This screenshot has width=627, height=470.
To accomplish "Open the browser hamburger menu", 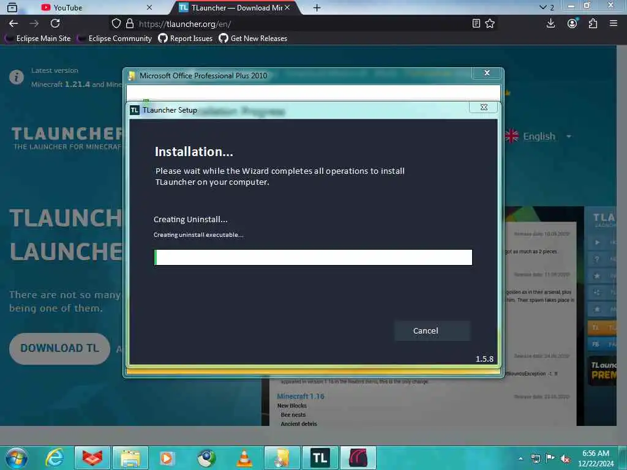I will 614,24.
